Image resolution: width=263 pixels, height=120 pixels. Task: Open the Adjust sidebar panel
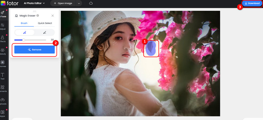point(3,27)
